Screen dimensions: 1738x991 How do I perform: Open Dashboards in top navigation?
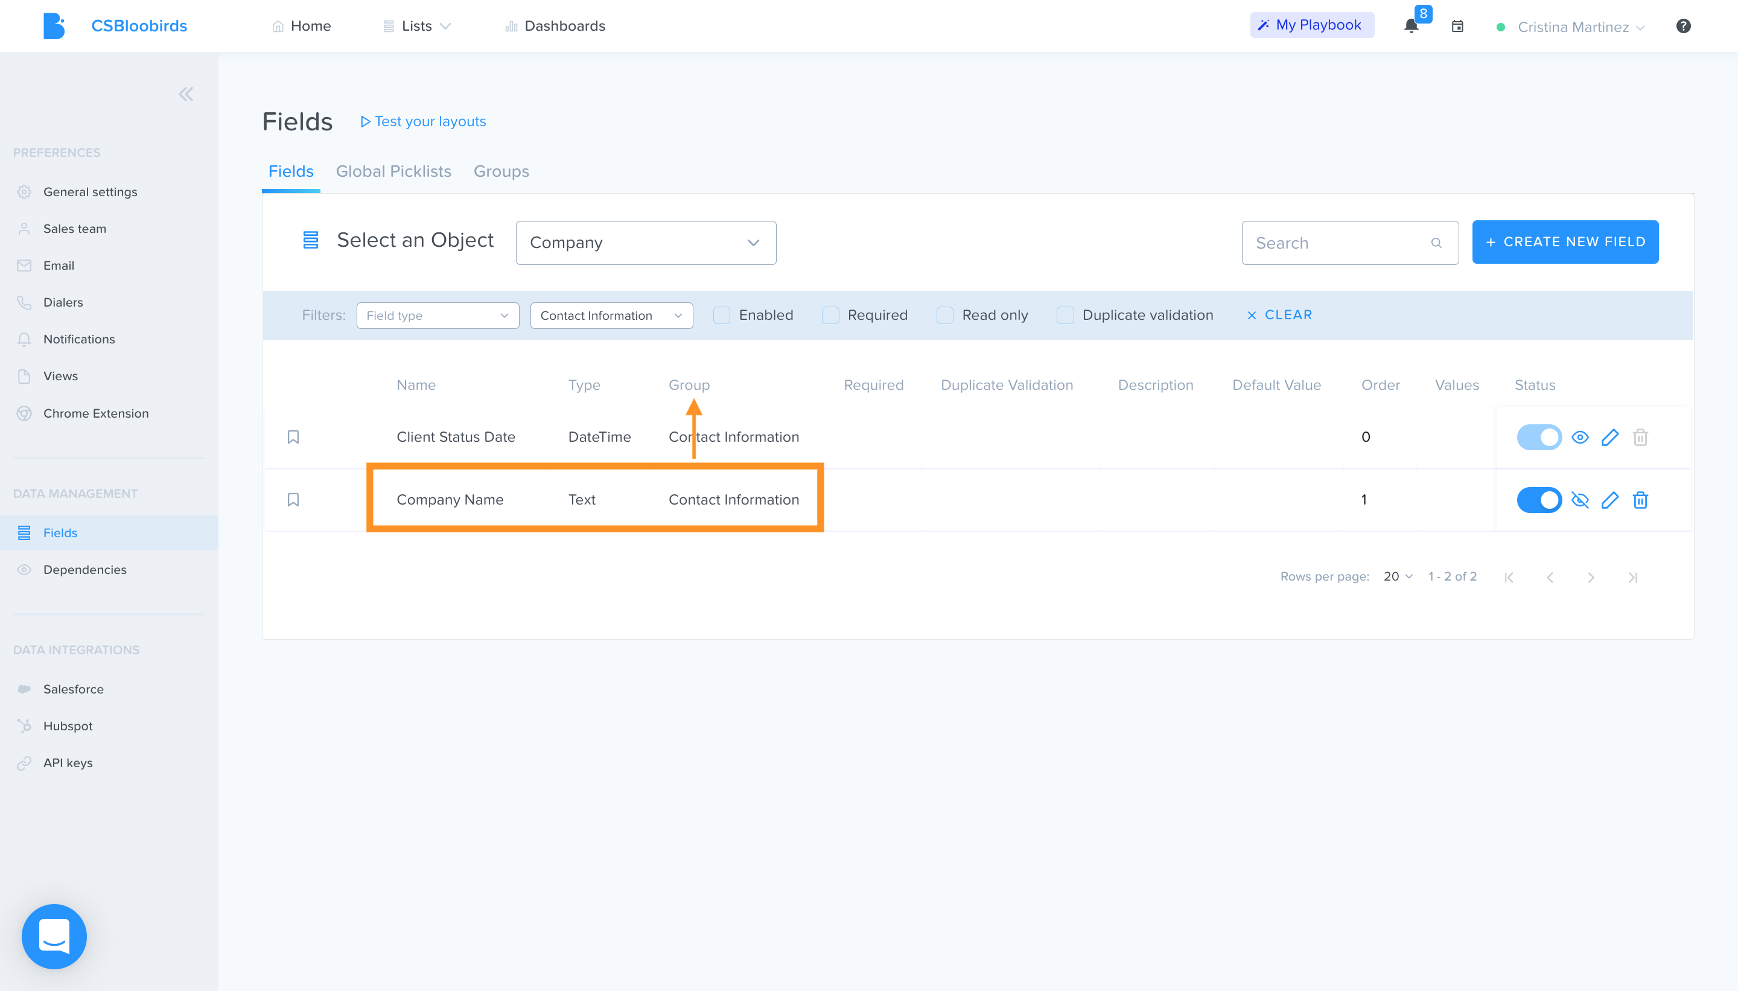555,26
